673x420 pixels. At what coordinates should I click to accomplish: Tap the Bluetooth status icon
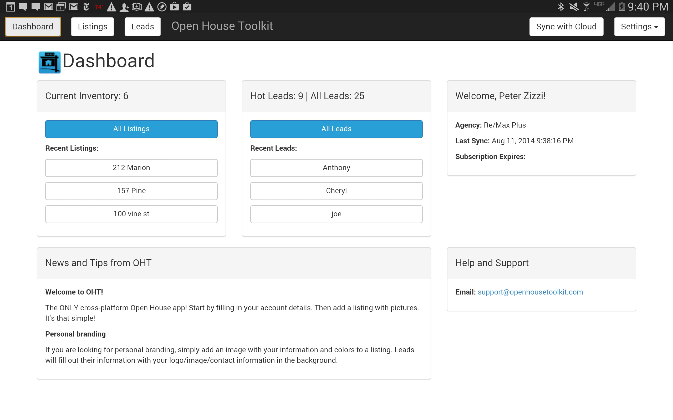(x=561, y=7)
